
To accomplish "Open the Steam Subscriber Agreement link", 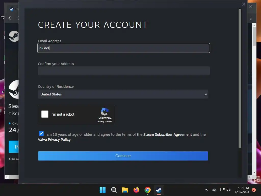I will (x=167, y=134).
